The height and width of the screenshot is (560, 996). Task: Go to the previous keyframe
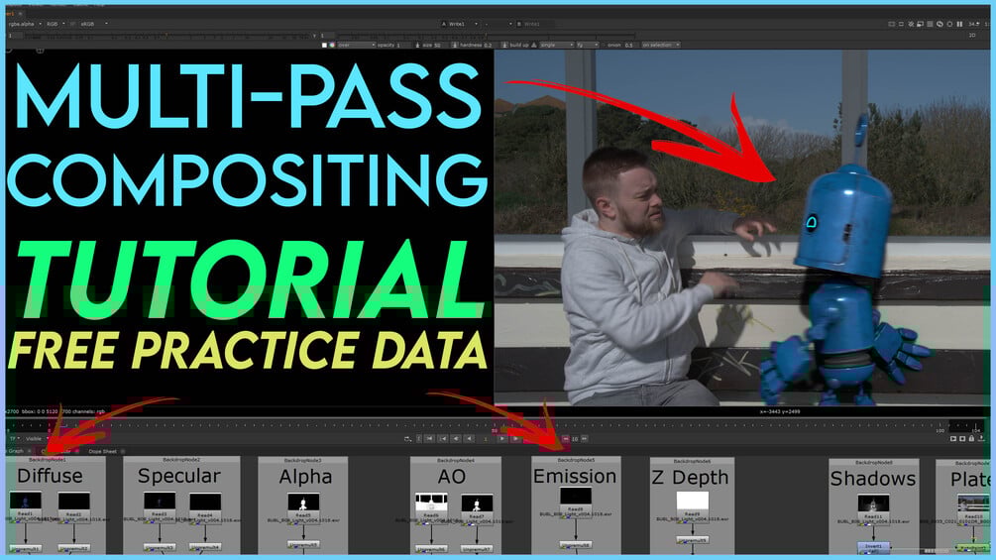[444, 439]
